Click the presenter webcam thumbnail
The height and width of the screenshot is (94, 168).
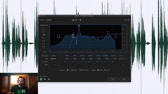click(x=19, y=84)
